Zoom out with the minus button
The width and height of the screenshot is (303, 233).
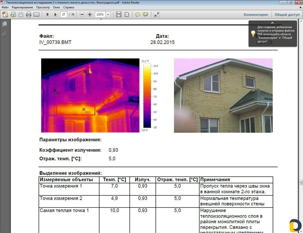pos(82,14)
